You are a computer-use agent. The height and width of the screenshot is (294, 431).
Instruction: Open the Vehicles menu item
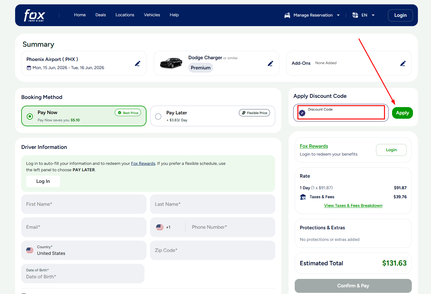pos(152,15)
